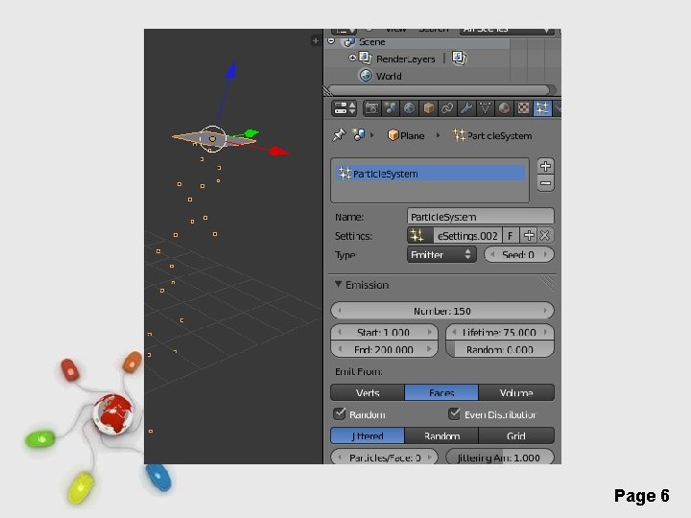Screen dimensions: 691x518
Task: Open the Modifiers wrench tab
Action: (465, 108)
